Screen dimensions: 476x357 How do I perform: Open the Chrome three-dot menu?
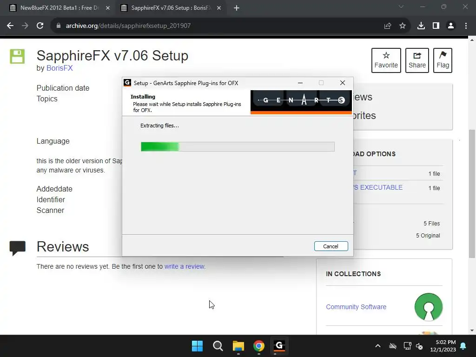[x=466, y=26]
